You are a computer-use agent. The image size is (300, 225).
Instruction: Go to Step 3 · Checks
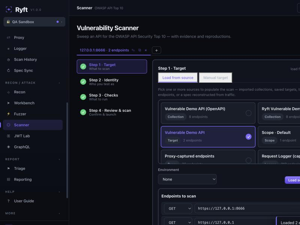(112, 97)
